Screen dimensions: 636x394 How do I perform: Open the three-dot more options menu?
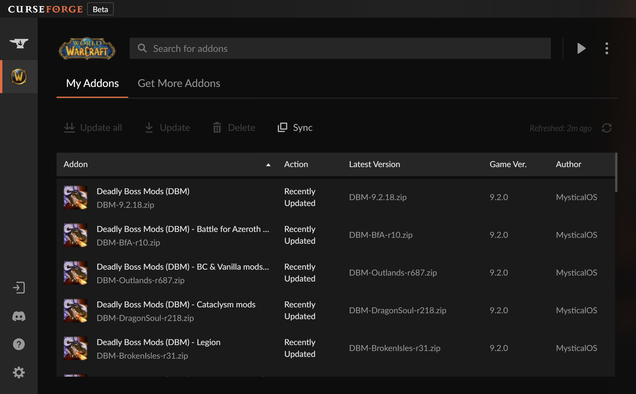click(607, 48)
